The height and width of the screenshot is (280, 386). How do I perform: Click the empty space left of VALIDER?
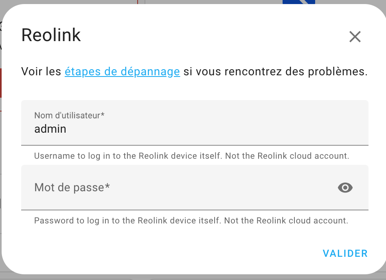click(172, 254)
